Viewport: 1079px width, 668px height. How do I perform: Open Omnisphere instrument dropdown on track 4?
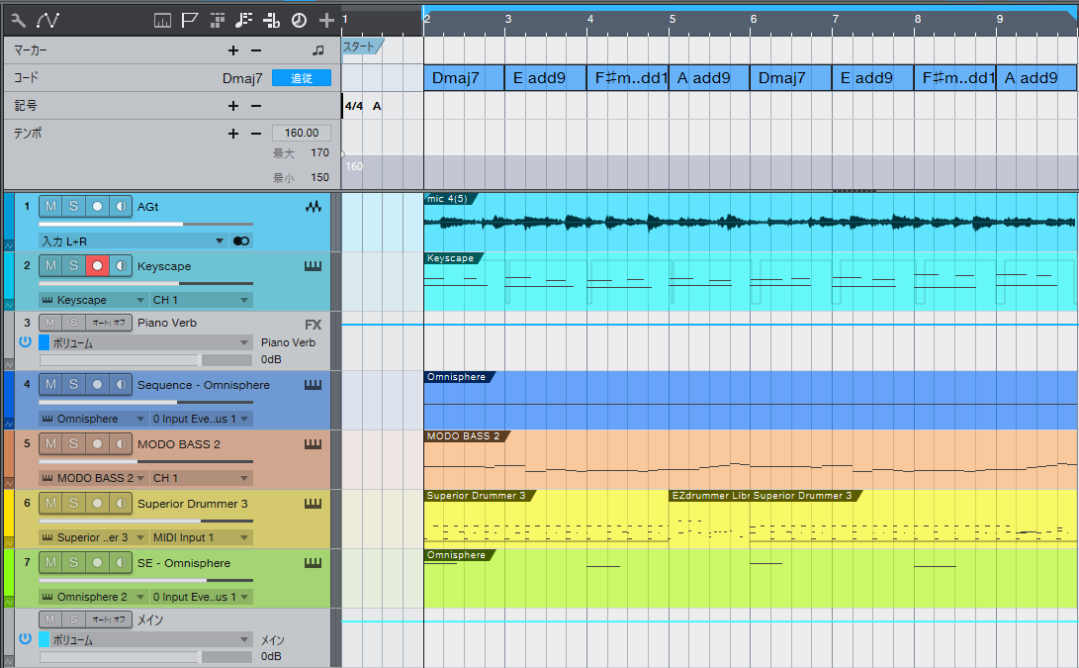tap(93, 419)
